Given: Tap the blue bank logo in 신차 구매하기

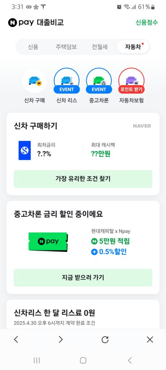Looking at the screenshot, I should point(25,151).
